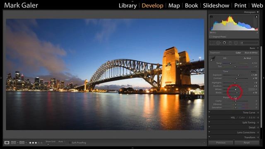
Task: Choose Black & White treatment
Action: [x=251, y=53]
